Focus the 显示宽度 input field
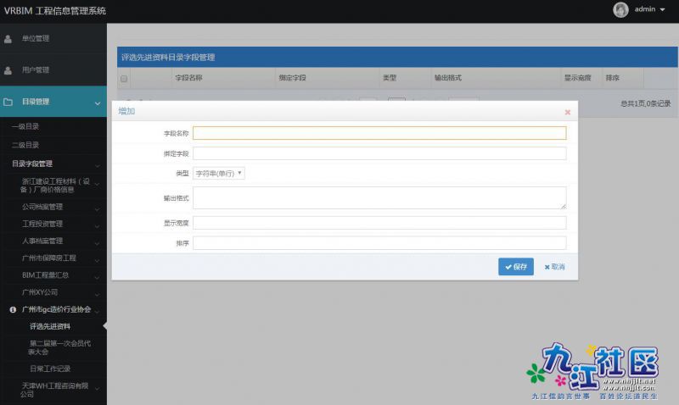 [379, 223]
